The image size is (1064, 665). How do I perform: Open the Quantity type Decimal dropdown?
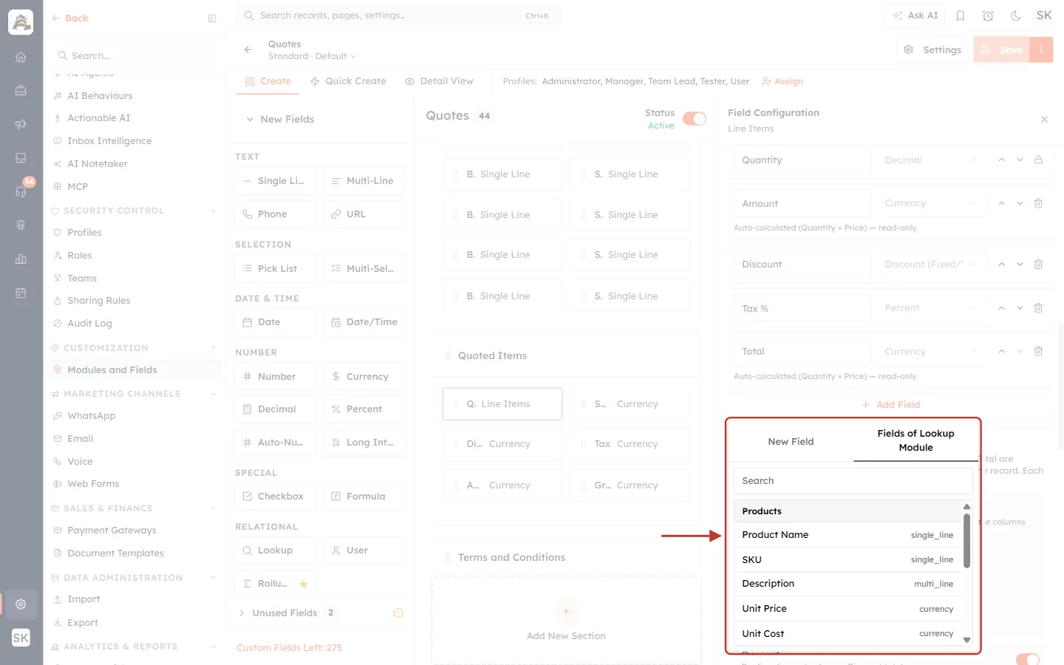click(930, 160)
